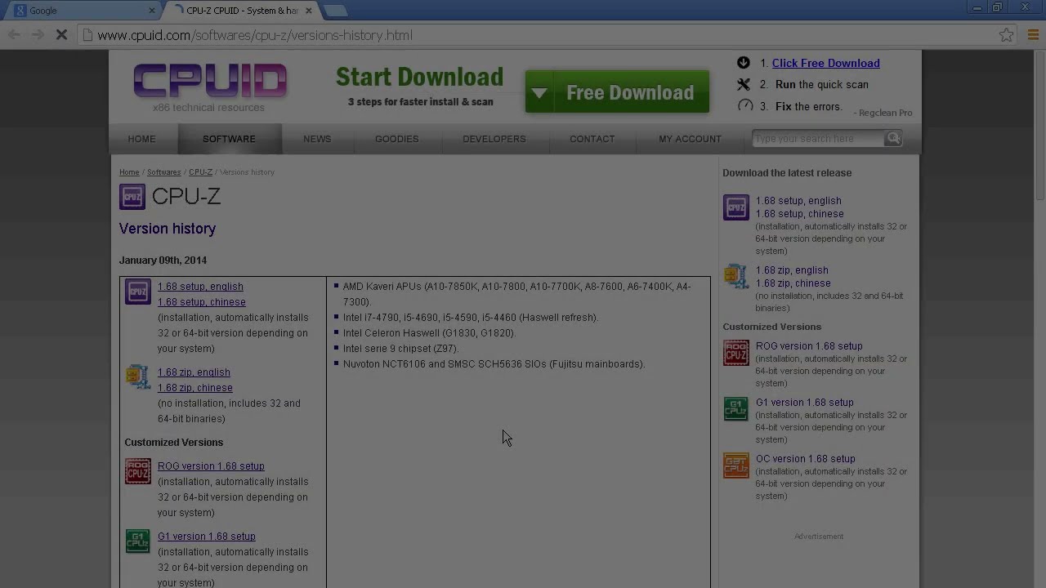Go back to the previous page
This screenshot has width=1046, height=588.
pos(14,35)
